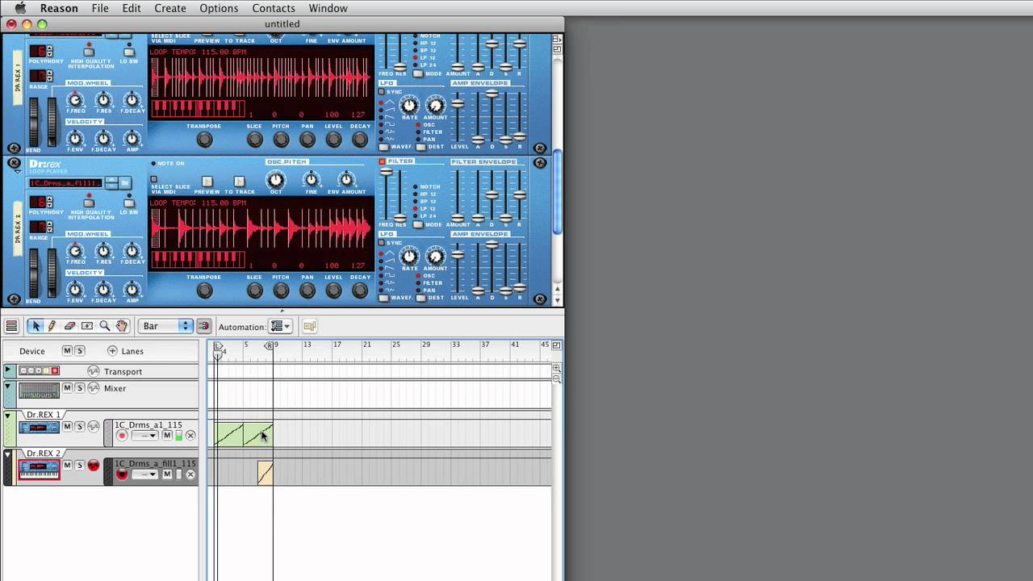This screenshot has height=581, width=1033.
Task: Open the Create menu
Action: coord(170,8)
